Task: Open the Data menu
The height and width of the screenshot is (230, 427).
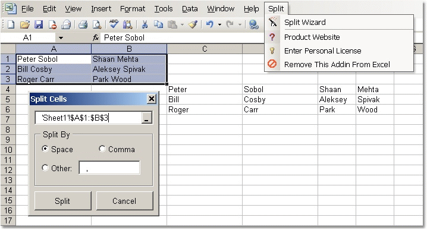Action: tap(190, 9)
